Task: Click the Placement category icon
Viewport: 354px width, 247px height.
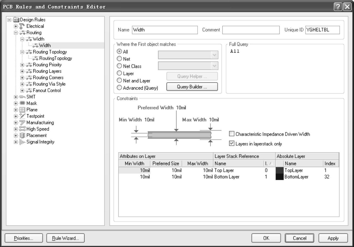Action: click(22, 135)
